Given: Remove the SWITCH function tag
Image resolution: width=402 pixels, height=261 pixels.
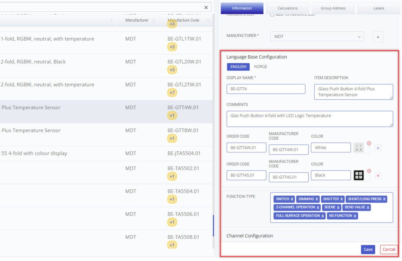Looking at the screenshot, I should [x=292, y=199].
